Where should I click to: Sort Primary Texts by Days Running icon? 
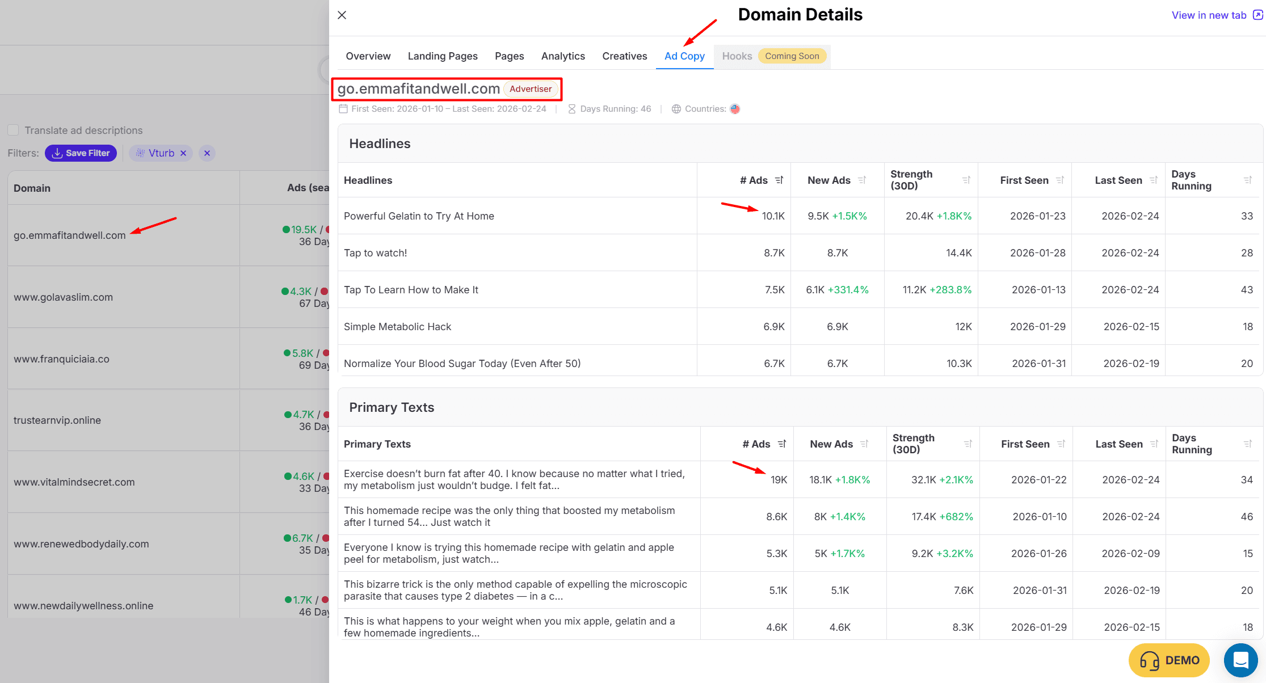point(1247,444)
